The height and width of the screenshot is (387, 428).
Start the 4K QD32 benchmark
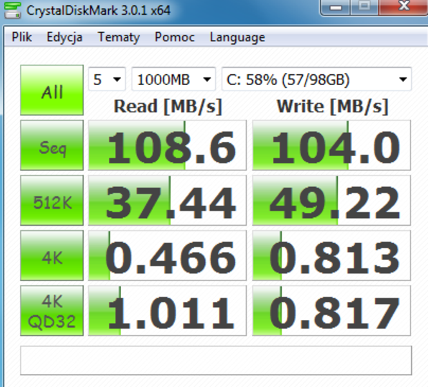(x=52, y=311)
